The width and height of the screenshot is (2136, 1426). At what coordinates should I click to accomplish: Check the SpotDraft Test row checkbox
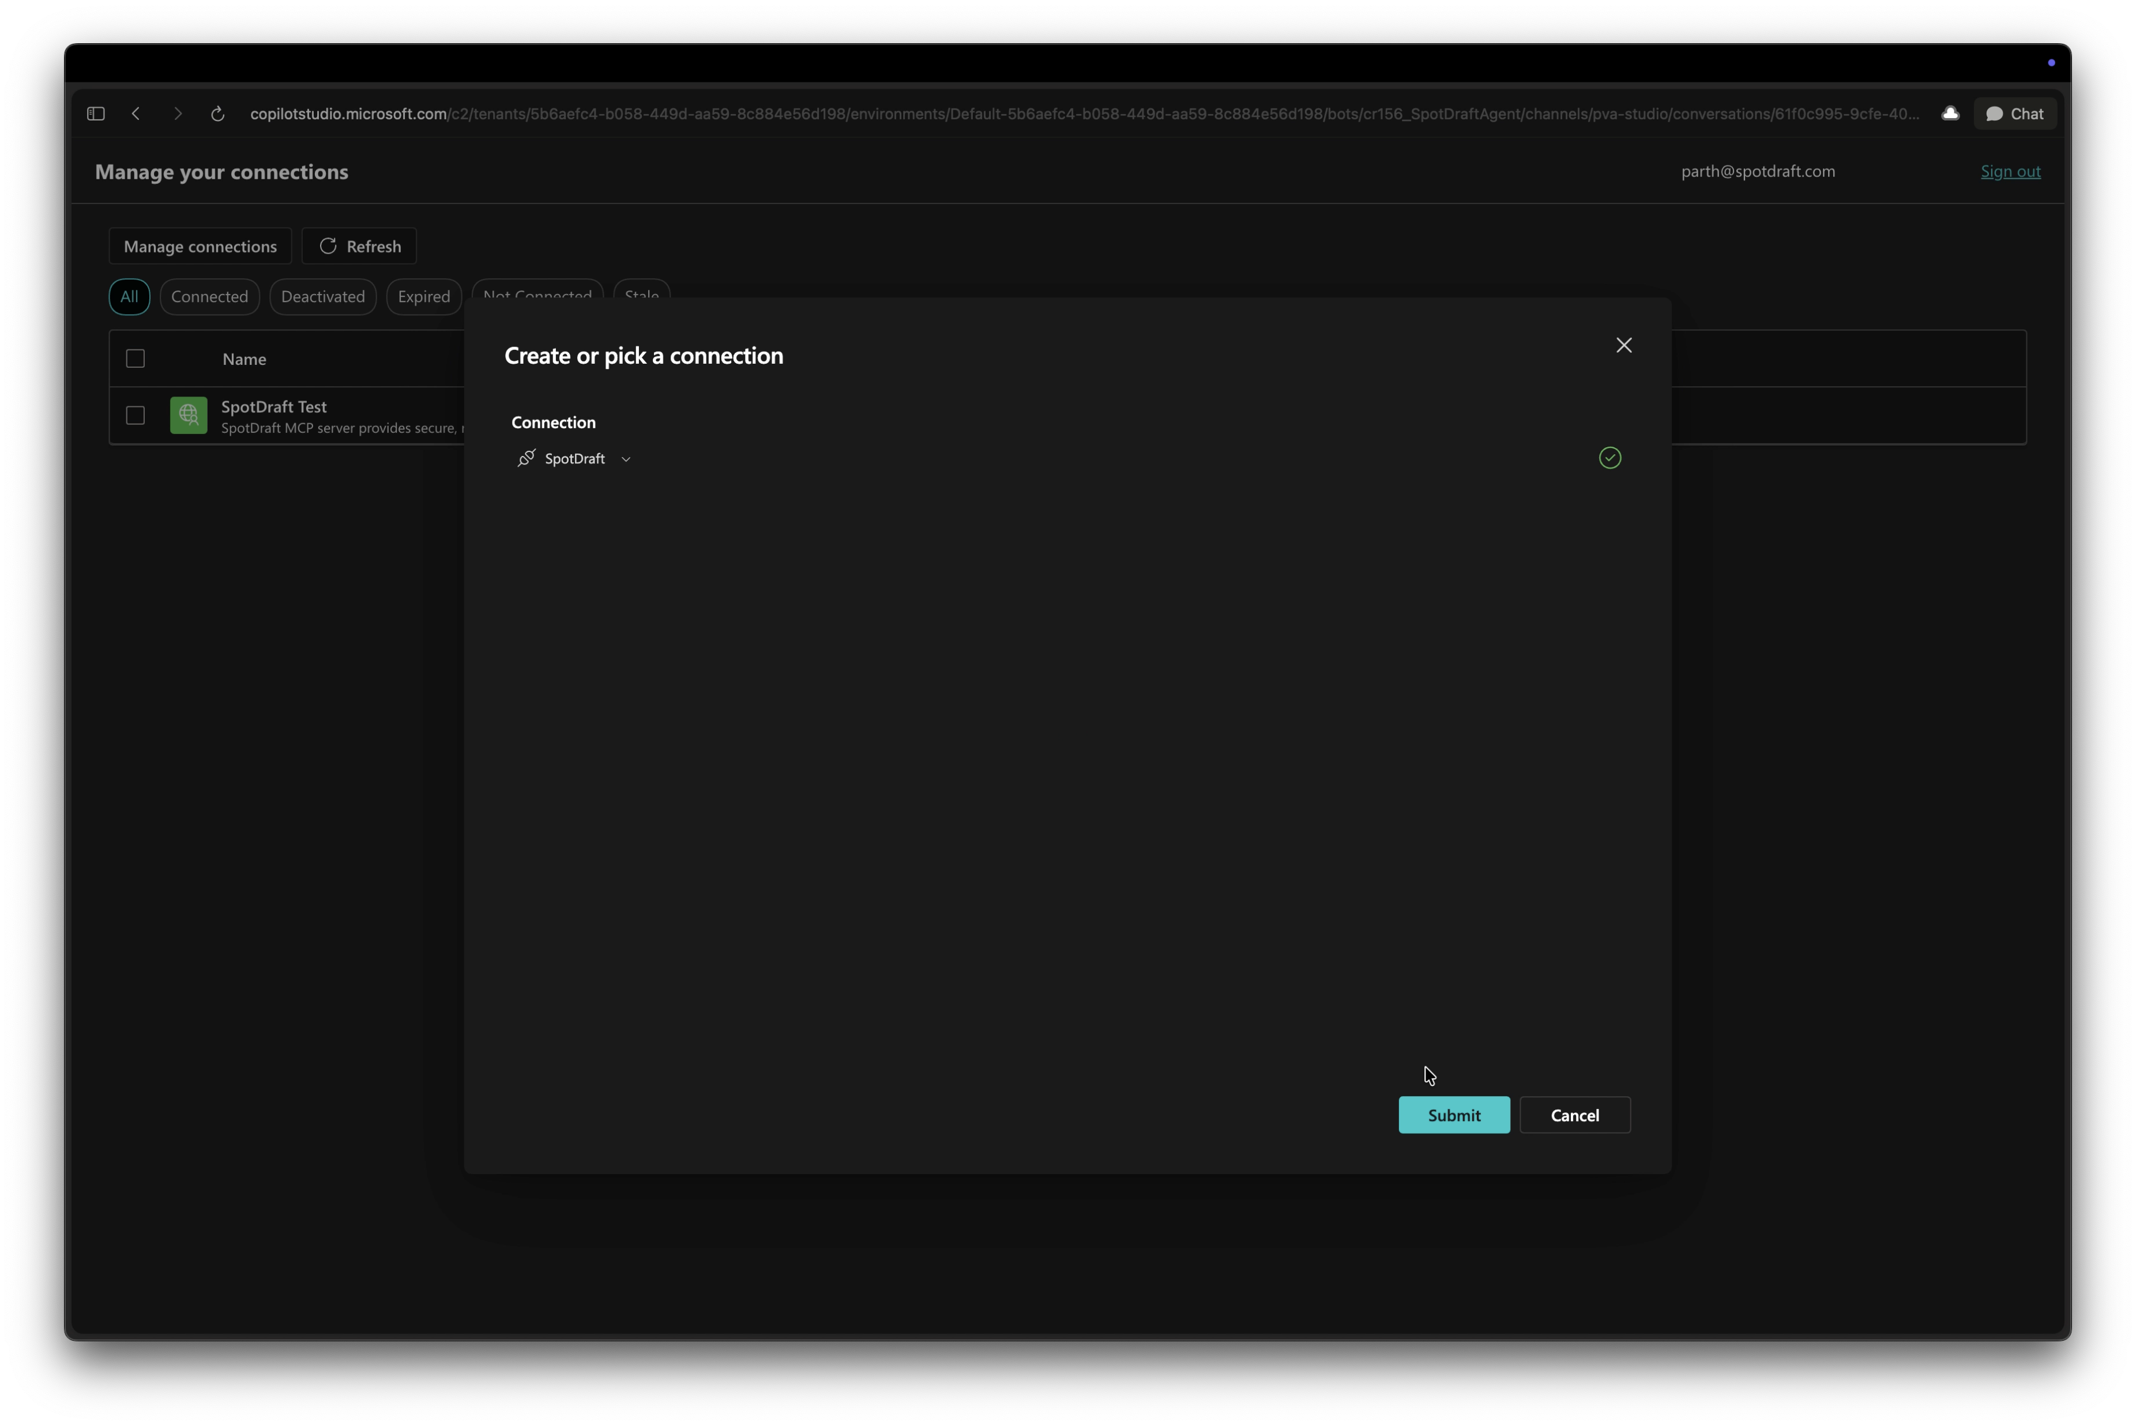click(136, 416)
